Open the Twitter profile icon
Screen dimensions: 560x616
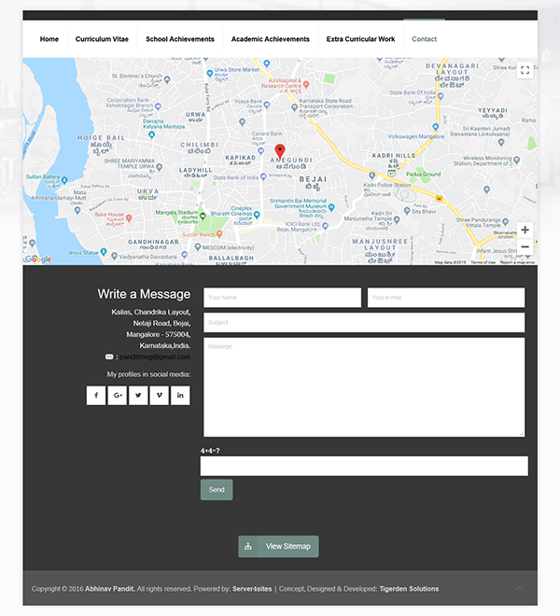click(138, 395)
